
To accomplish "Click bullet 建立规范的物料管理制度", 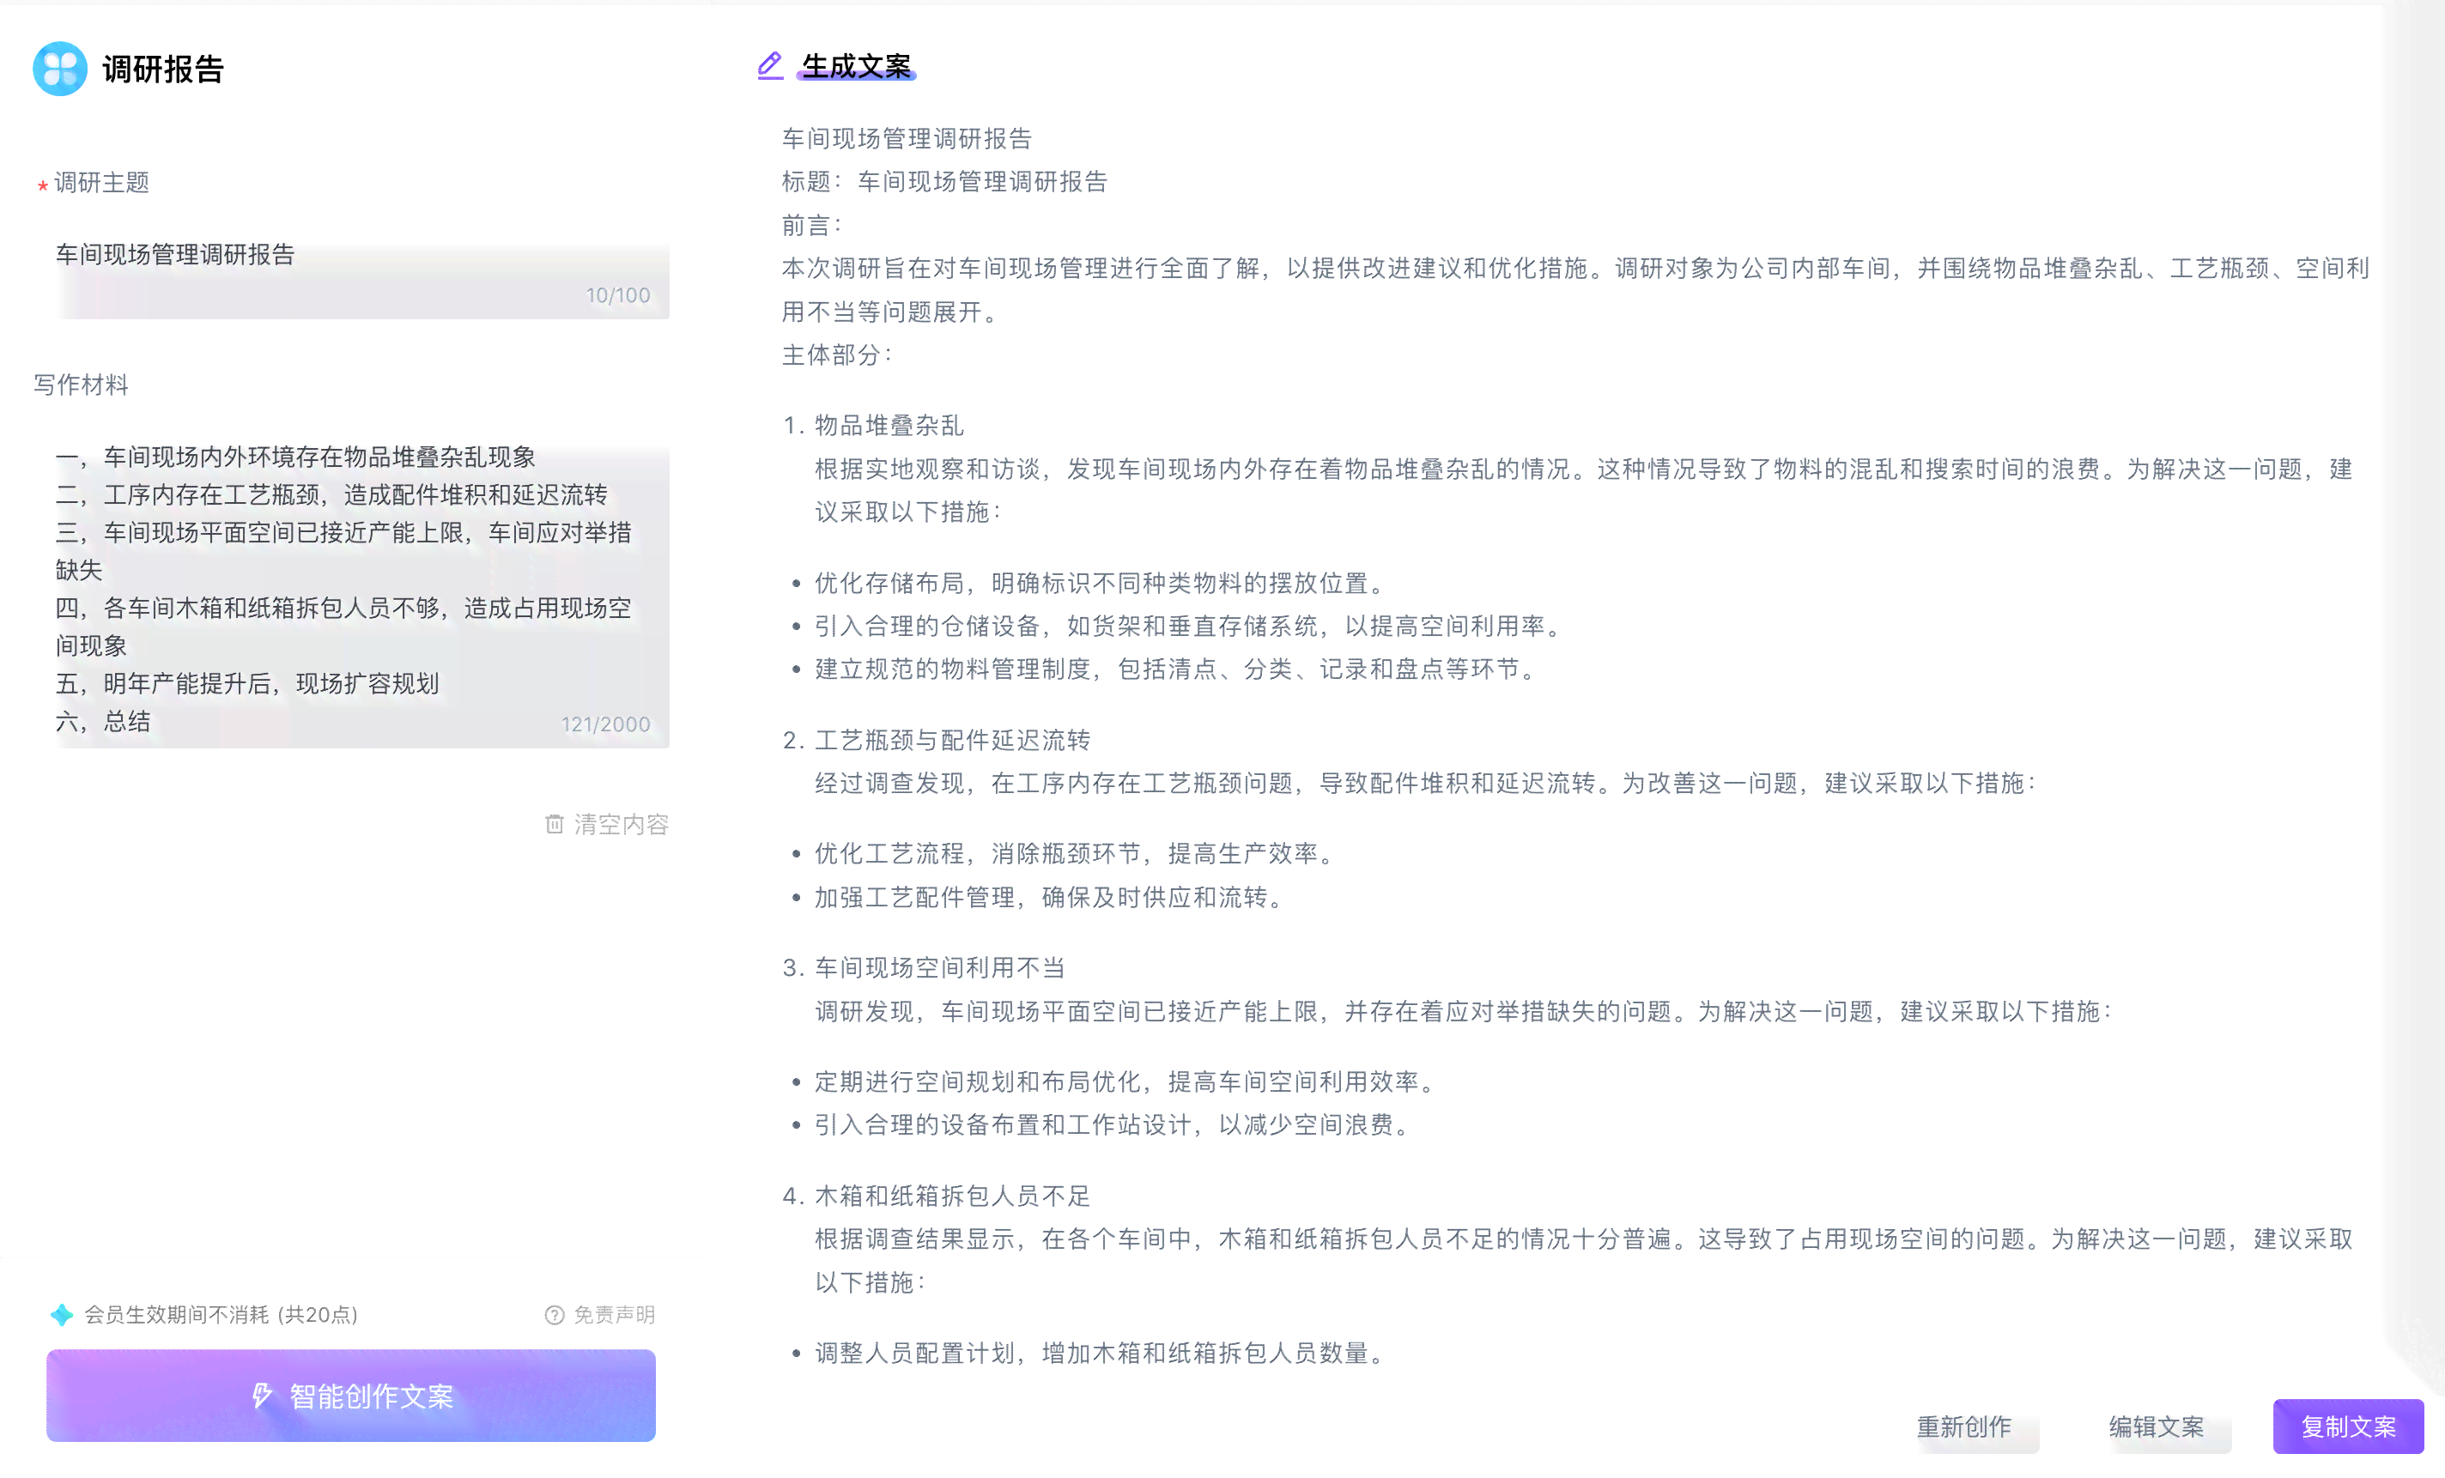I will 1175,669.
